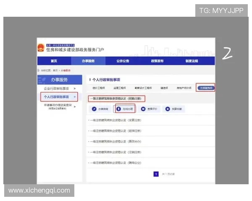Expand the 注销注册 list item

[151, 152]
